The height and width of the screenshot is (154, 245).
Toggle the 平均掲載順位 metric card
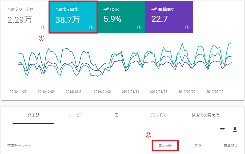(169, 16)
